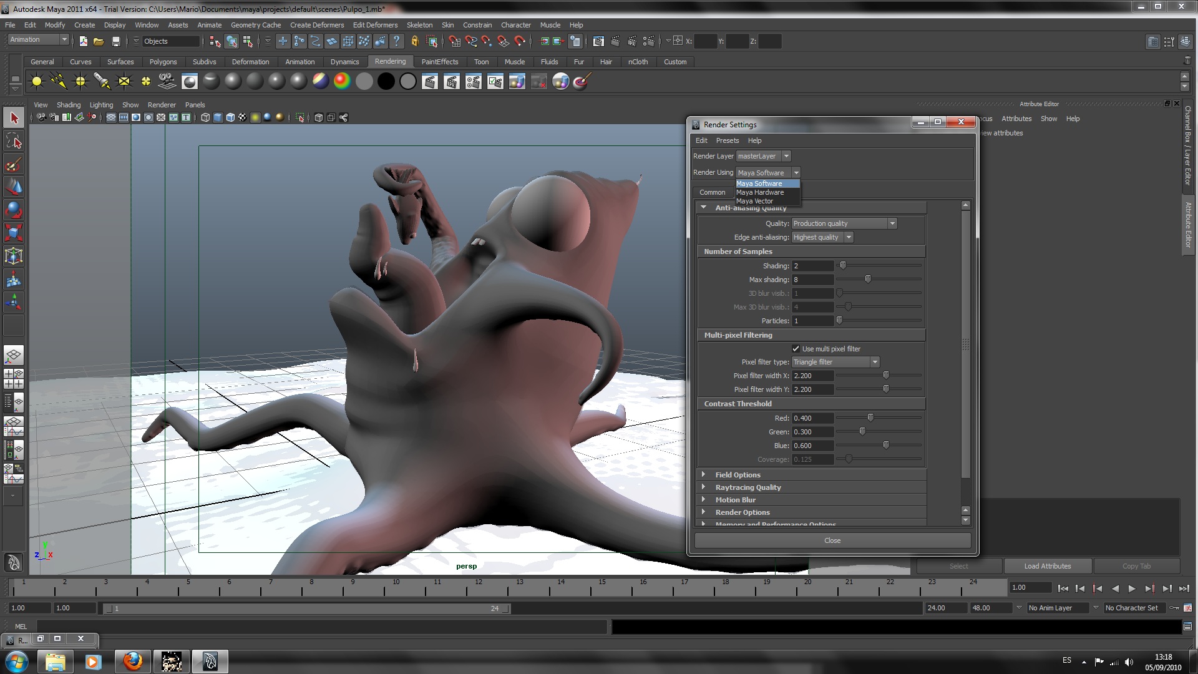Switch to the Polygons shelf tab
This screenshot has width=1198, height=674.
coord(163,62)
